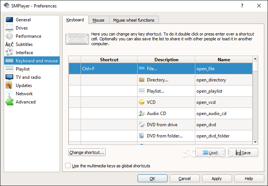The height and width of the screenshot is (186, 268).
Task: Select the open_dvd name cell
Action: [224, 124]
